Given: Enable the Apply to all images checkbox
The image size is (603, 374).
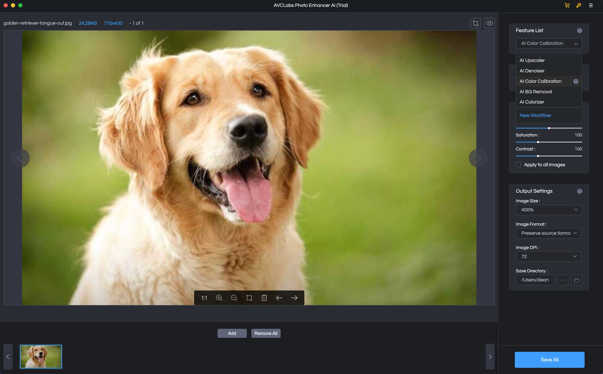Looking at the screenshot, I should (518, 165).
